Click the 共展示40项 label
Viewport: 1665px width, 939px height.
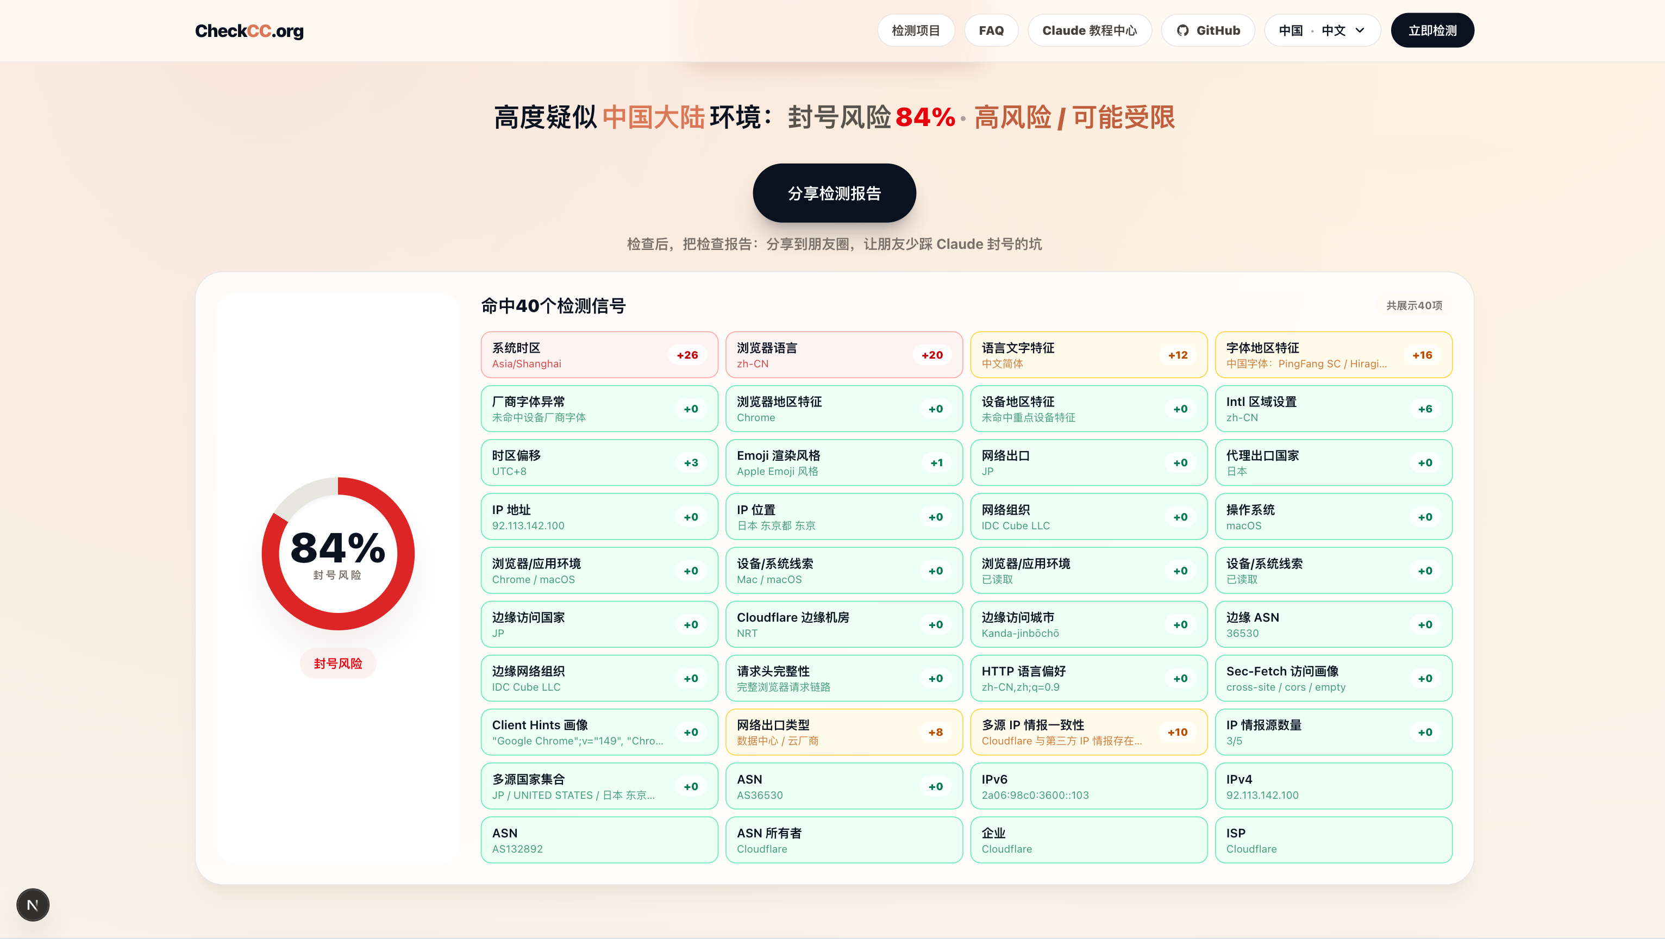[1413, 305]
